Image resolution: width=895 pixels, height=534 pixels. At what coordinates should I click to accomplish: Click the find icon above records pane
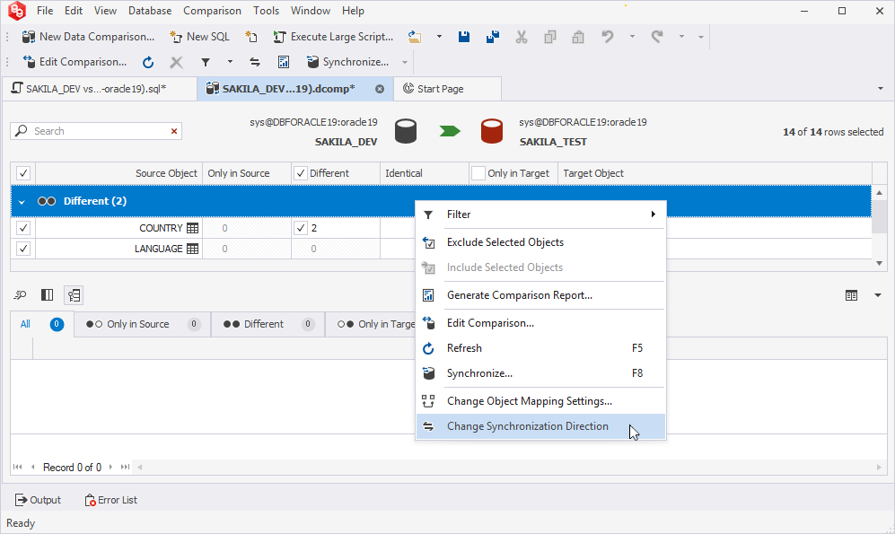tap(20, 295)
